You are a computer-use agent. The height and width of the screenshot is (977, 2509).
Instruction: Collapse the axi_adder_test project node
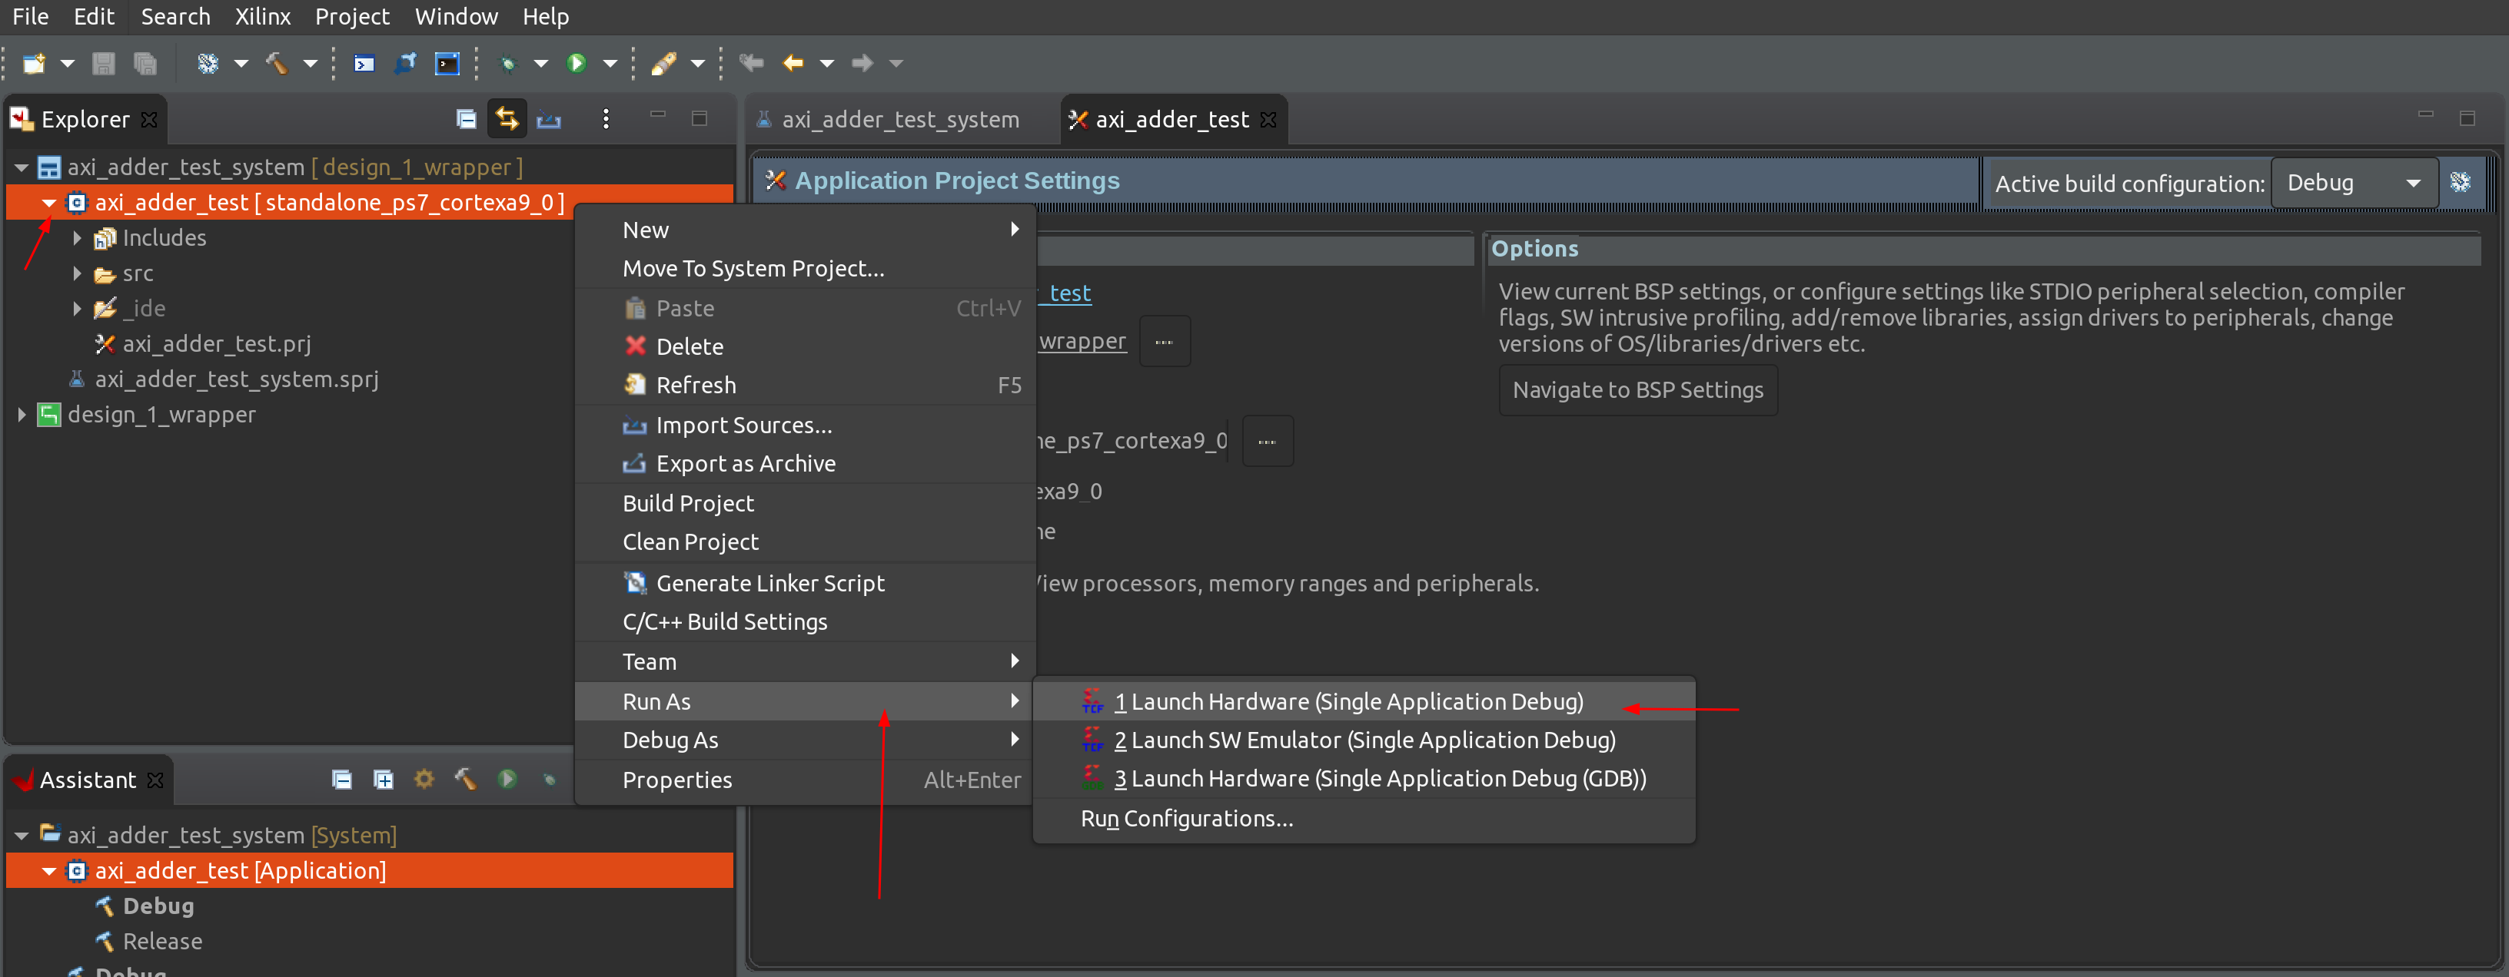point(48,203)
